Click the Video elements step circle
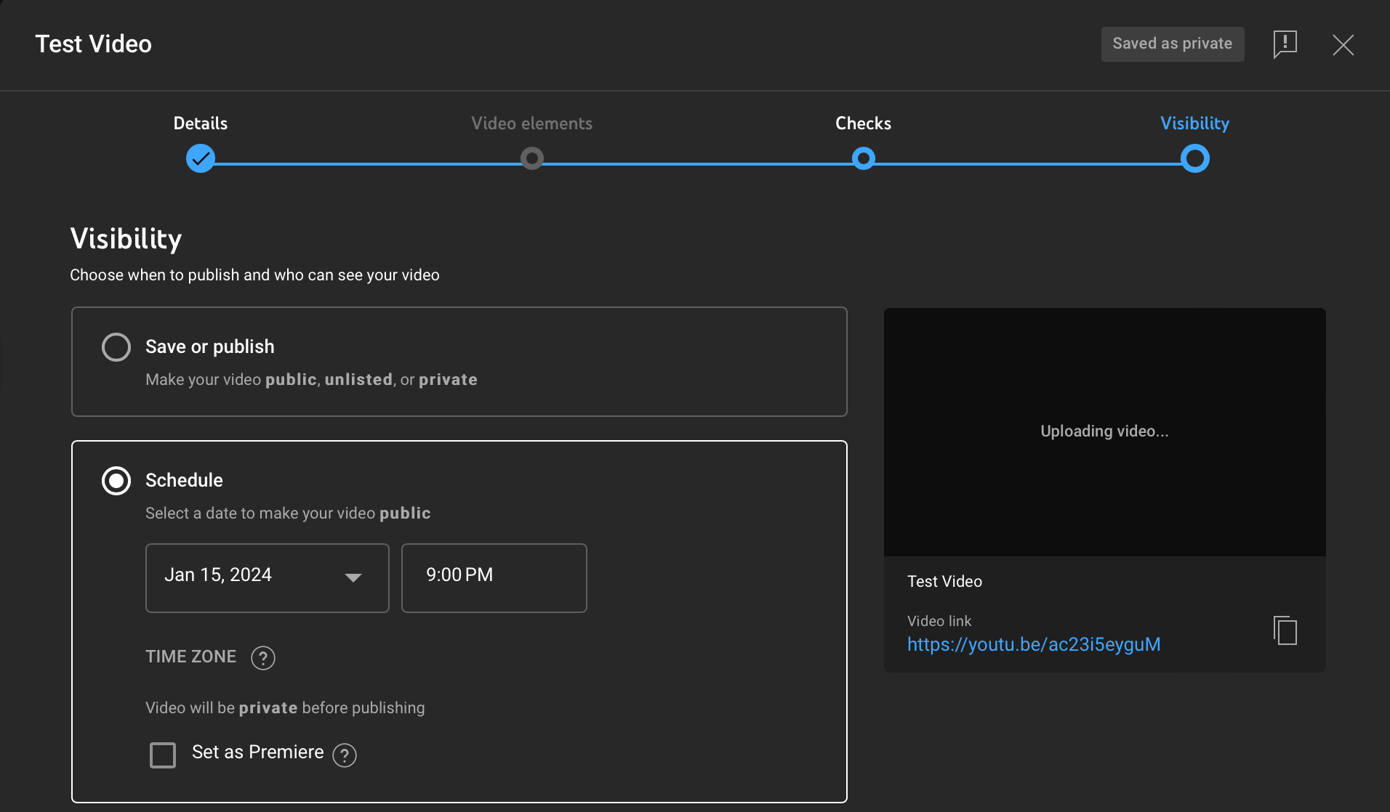 click(531, 158)
